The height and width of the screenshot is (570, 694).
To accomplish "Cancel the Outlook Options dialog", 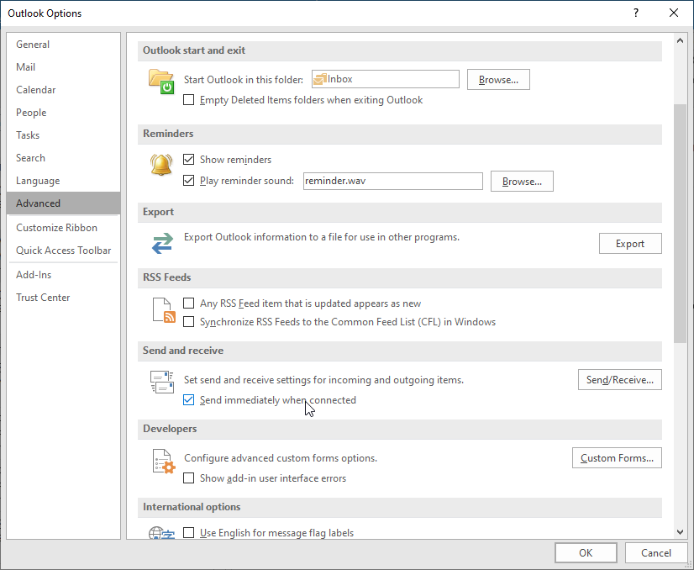I will (656, 552).
